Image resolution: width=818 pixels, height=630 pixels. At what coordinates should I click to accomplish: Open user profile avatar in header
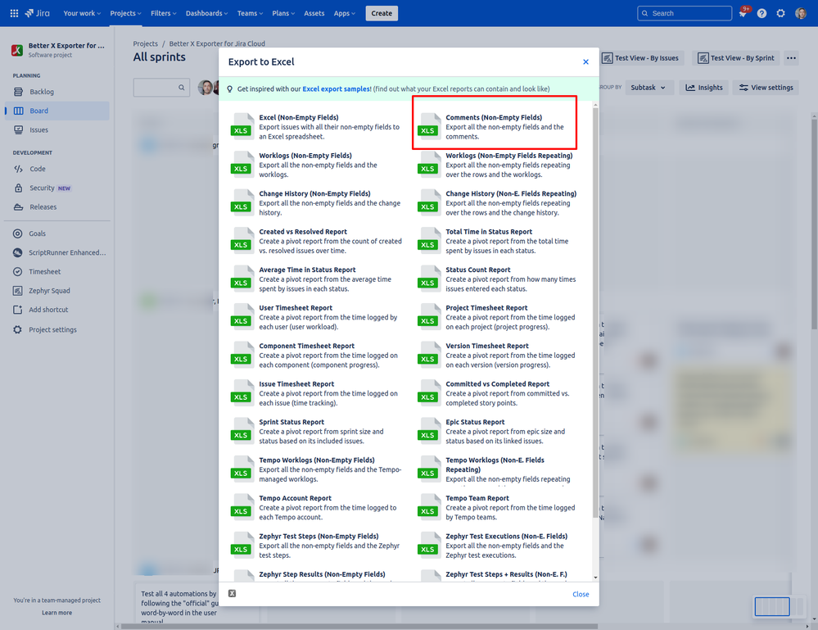pos(801,13)
